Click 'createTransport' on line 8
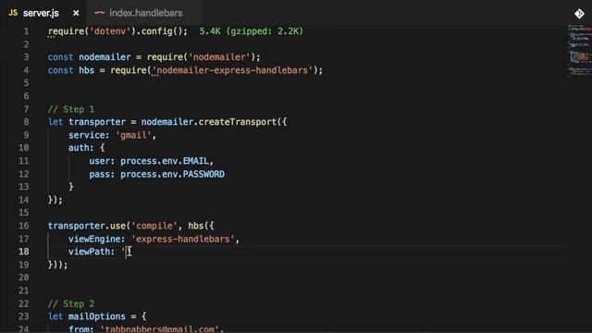Image resolution: width=592 pixels, height=333 pixels. (x=238, y=122)
